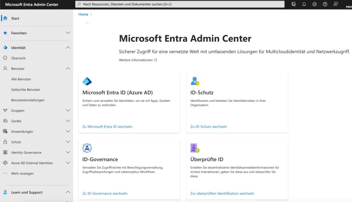Click the Gruppen people icon
The height and width of the screenshot is (202, 352).
click(5, 110)
